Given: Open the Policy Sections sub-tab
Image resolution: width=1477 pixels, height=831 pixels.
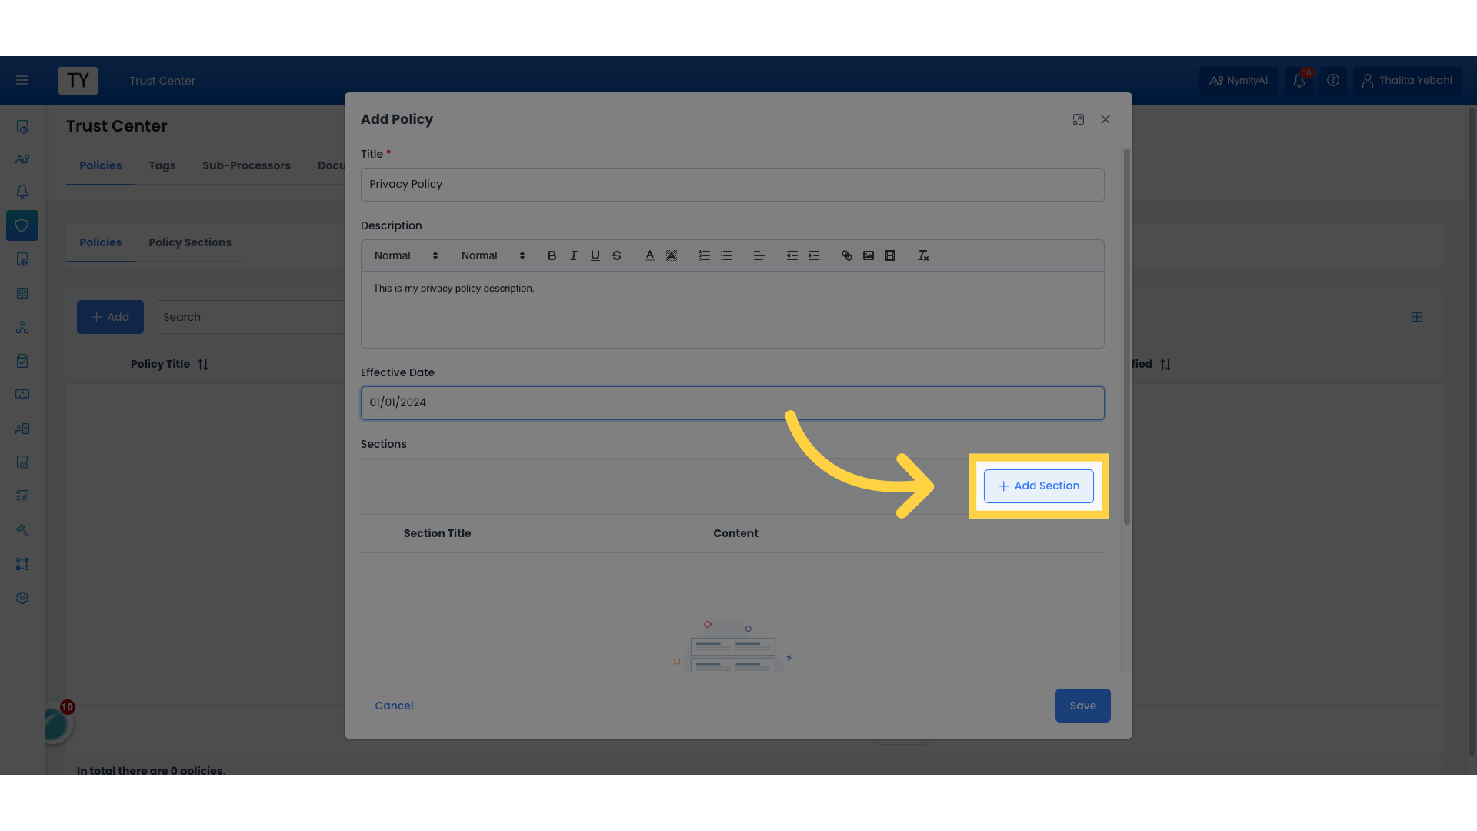Looking at the screenshot, I should tap(190, 242).
